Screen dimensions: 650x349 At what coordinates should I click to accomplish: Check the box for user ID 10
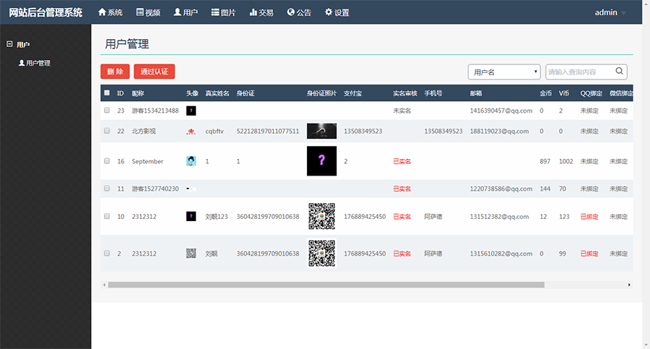(x=107, y=216)
